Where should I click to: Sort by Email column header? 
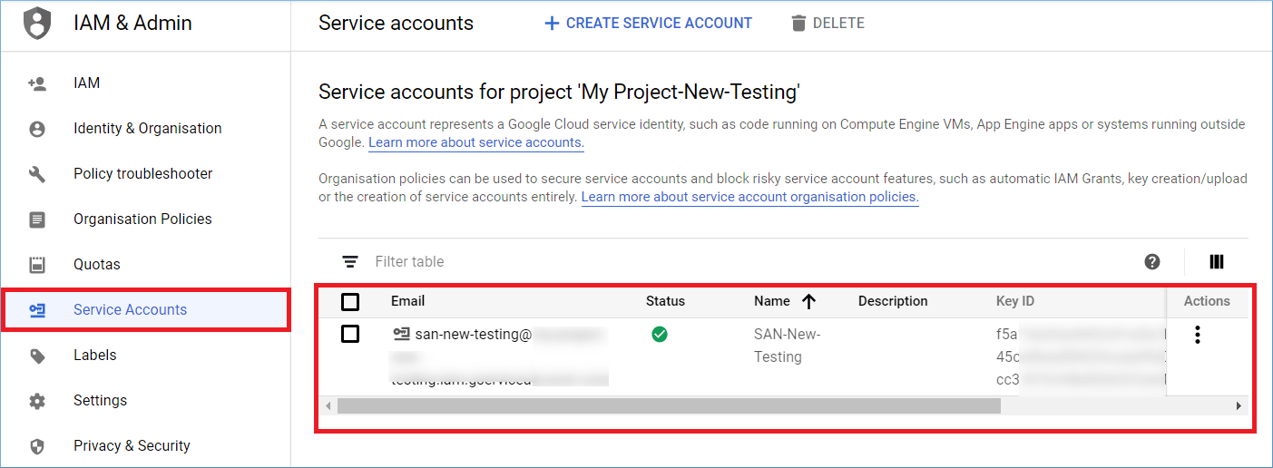tap(408, 301)
